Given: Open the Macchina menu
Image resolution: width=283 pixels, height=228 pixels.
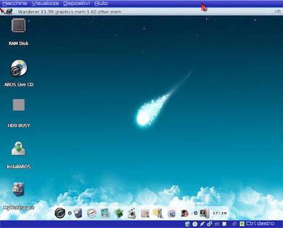Looking at the screenshot, I should pyautogui.click(x=15, y=3).
